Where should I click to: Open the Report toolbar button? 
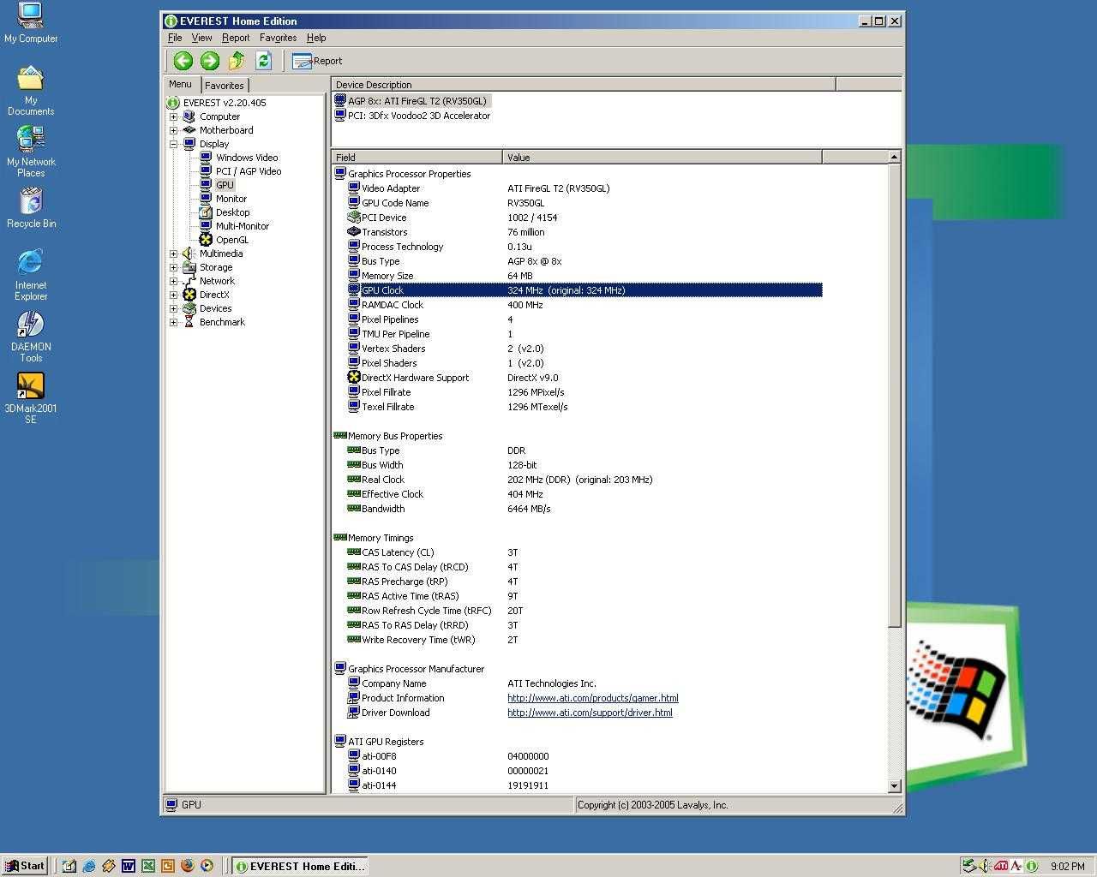click(x=317, y=61)
